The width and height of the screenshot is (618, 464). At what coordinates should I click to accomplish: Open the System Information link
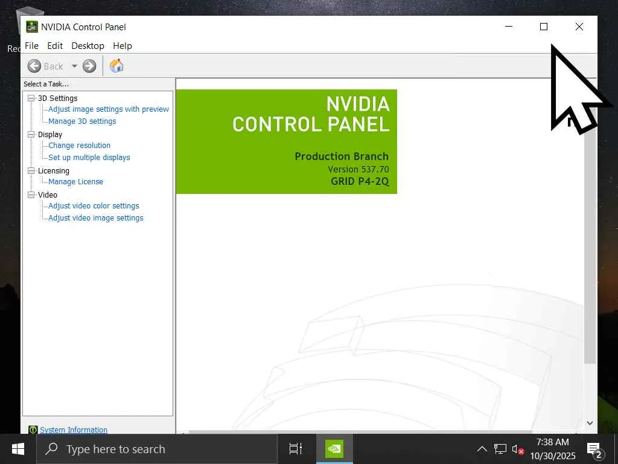(73, 430)
